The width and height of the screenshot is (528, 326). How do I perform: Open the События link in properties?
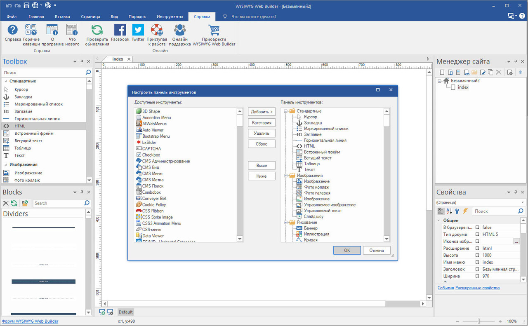click(445, 288)
